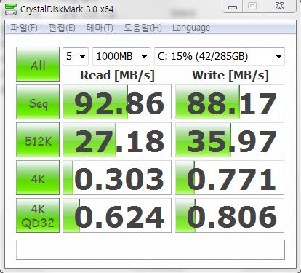Run all benchmarks with the All button
Screen dimensions: 301x273
click(x=38, y=64)
